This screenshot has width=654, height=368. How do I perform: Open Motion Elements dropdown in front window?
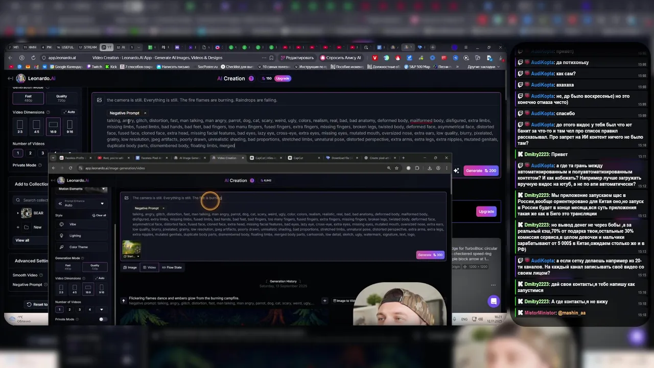[x=82, y=189]
